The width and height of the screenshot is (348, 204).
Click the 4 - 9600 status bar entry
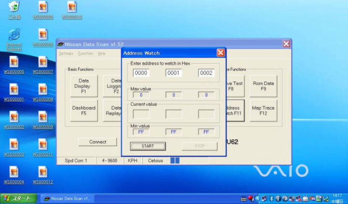(110, 160)
